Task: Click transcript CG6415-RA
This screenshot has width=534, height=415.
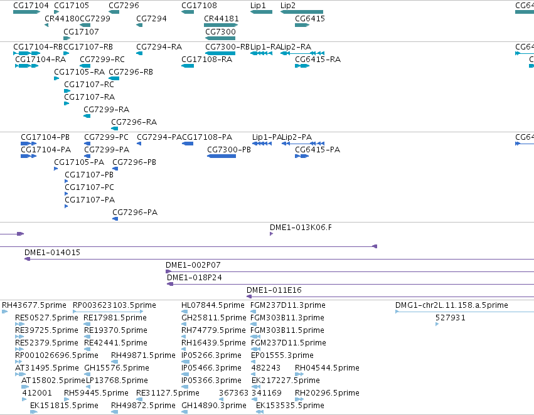Action: coord(302,66)
